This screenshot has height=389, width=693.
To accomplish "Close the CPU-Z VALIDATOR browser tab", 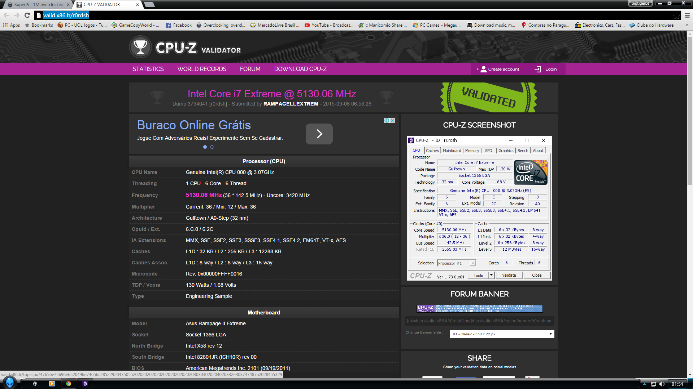I will (138, 5).
